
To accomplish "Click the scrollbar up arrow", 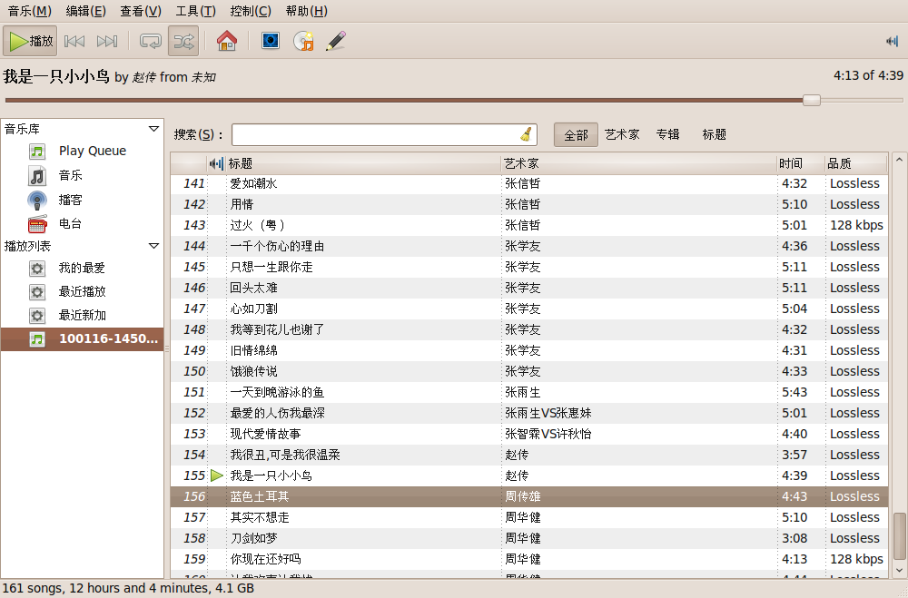I will [x=899, y=159].
